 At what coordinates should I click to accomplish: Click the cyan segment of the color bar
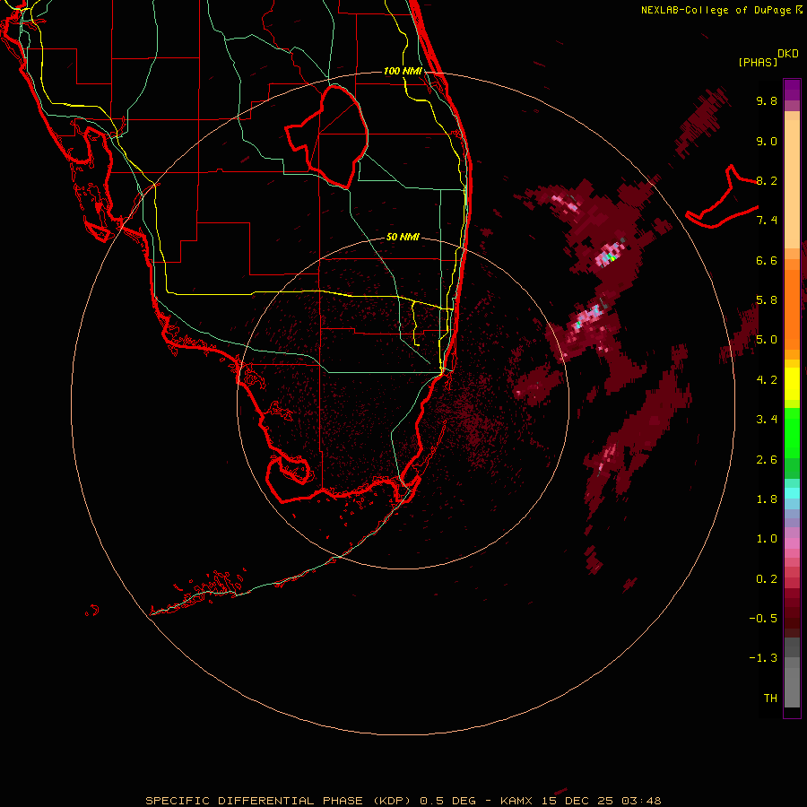792,493
